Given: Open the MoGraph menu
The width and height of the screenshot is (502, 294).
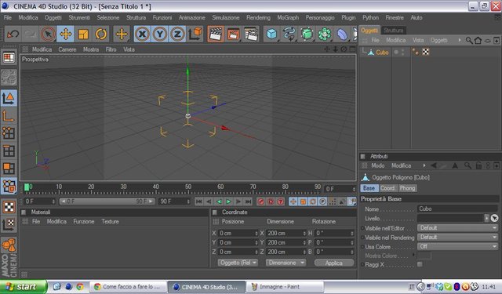Looking at the screenshot, I should coord(288,17).
